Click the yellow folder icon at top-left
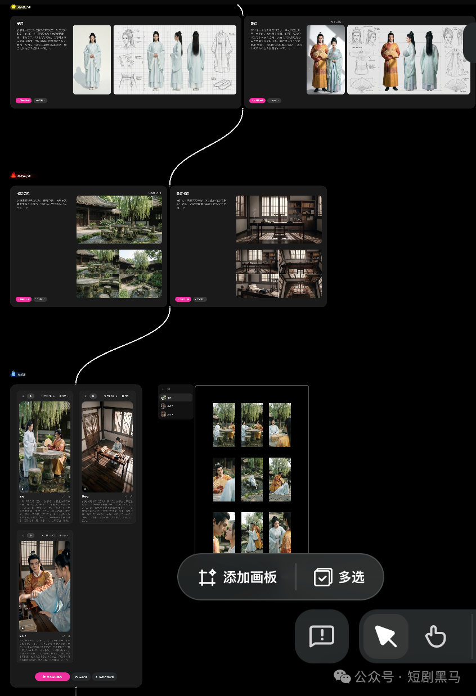476x696 pixels. (x=14, y=7)
